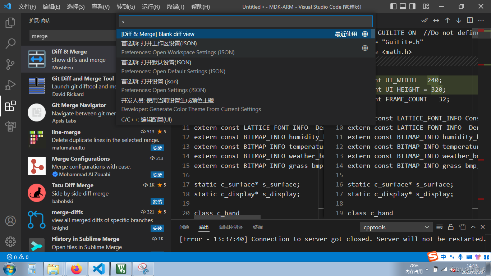Select 首选项: 打开设置 (json) command
This screenshot has height=276, width=491.
point(246,86)
